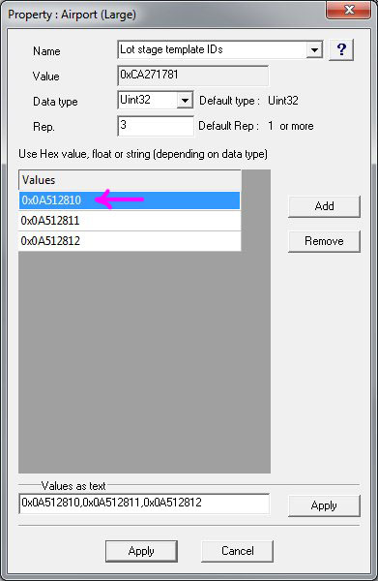
Task: Select value 0x0A512811 in the list
Action: (x=130, y=221)
